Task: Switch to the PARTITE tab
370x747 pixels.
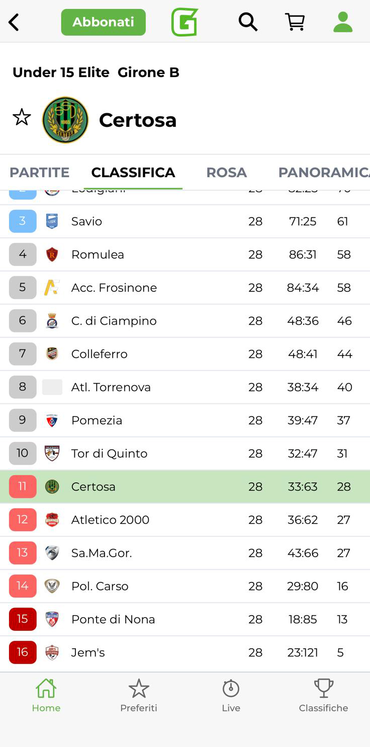Action: point(39,172)
